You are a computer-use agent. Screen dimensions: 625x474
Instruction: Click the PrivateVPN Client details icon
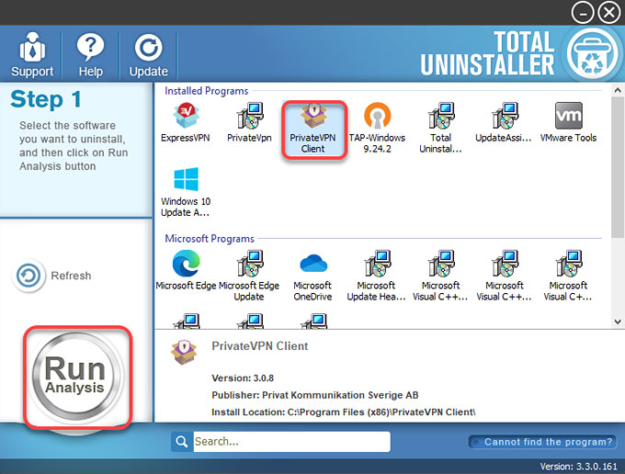[x=184, y=353]
